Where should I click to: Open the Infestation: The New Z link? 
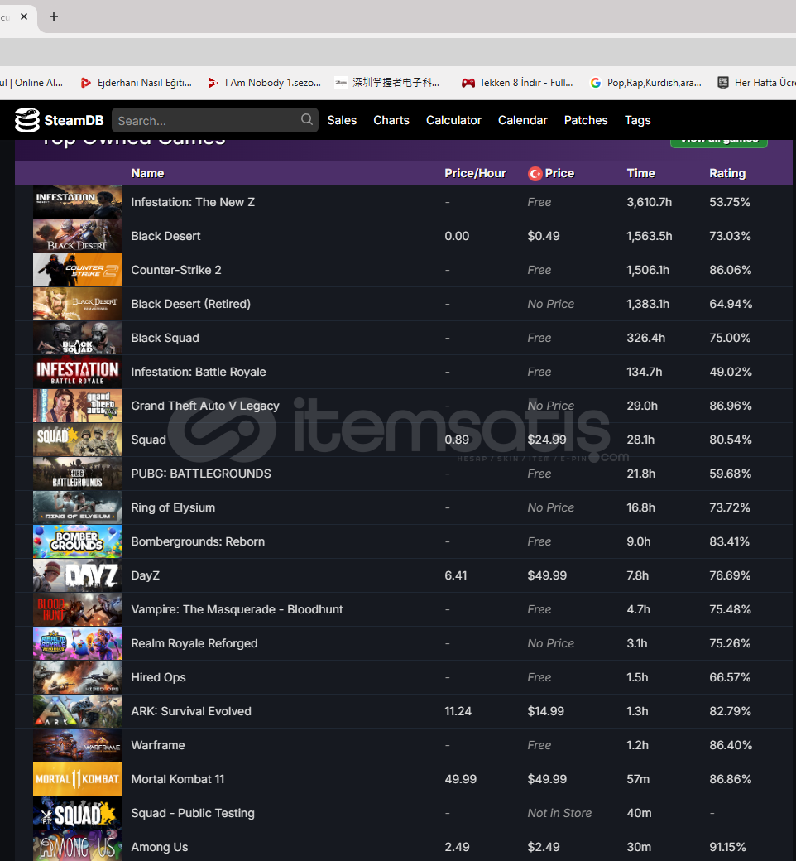(x=193, y=202)
